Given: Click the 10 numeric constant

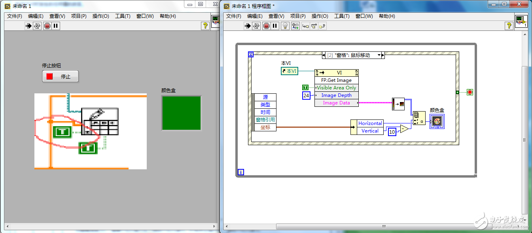Looking at the screenshot, I should 392,132.
